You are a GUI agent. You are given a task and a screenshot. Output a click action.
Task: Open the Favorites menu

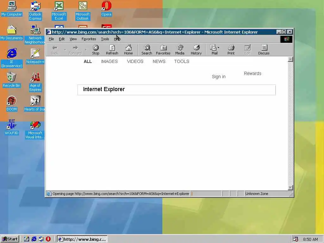tap(89, 39)
